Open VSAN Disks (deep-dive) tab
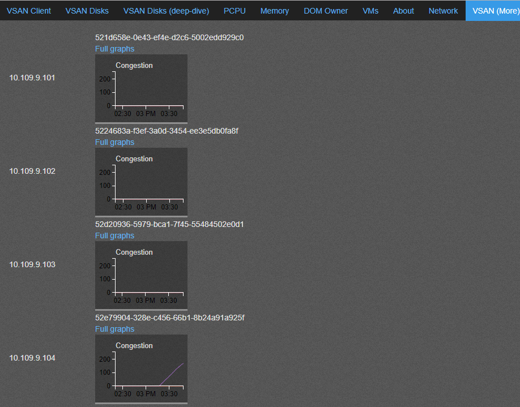This screenshot has height=407, width=520. pos(166,11)
